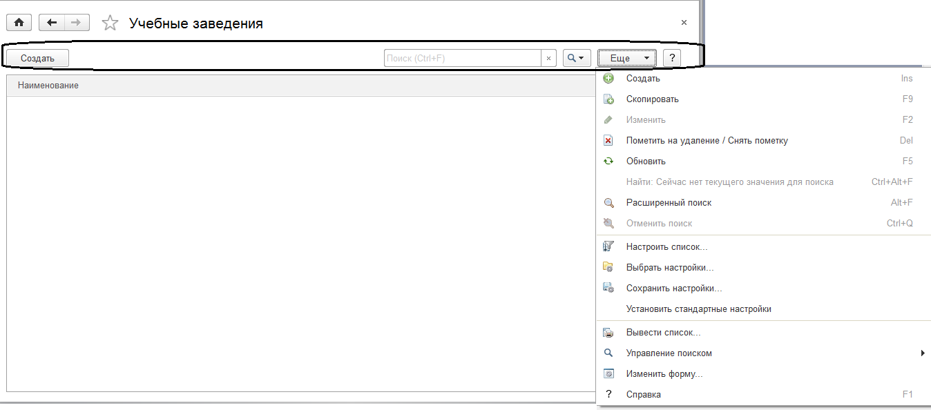Close the Учебные заведения form

pos(684,23)
